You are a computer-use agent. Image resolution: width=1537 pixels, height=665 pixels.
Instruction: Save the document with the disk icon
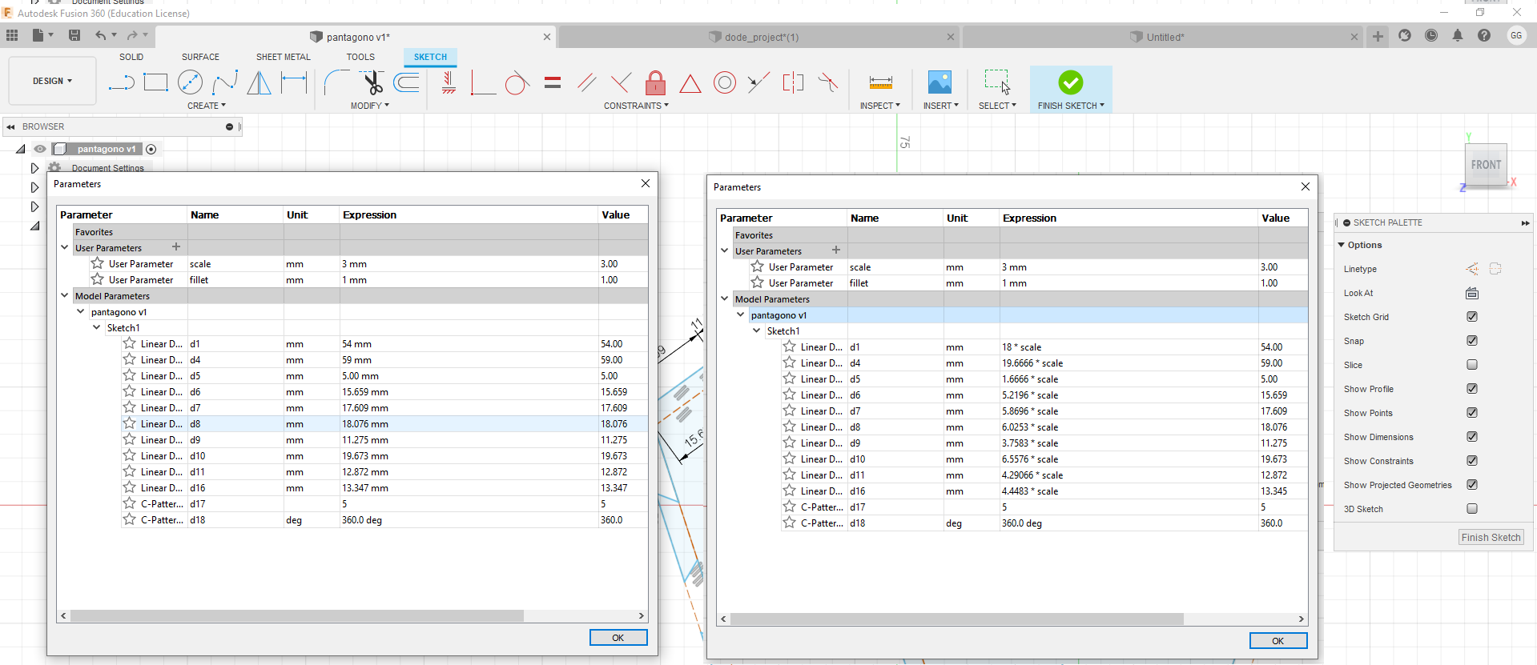click(x=74, y=35)
